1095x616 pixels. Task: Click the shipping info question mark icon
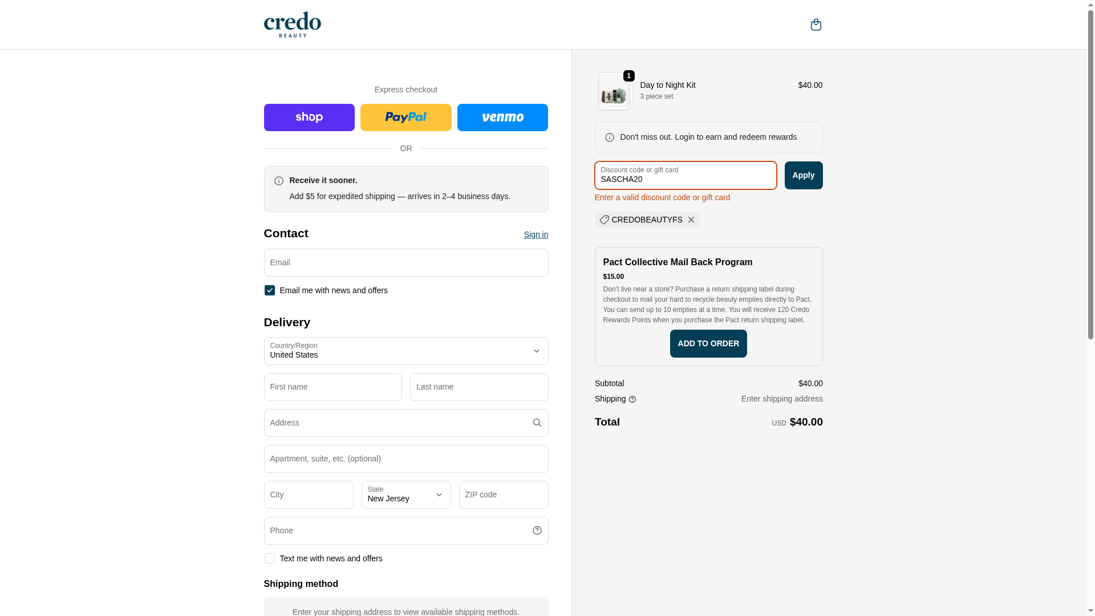[632, 399]
